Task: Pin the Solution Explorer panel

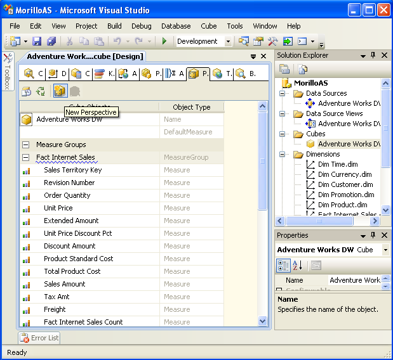Action: click(373, 55)
